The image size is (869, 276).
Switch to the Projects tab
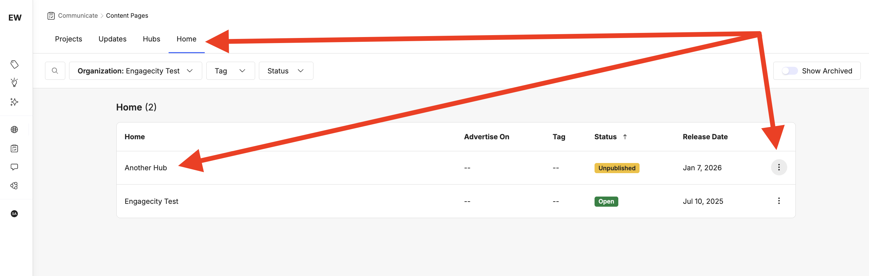[68, 39]
